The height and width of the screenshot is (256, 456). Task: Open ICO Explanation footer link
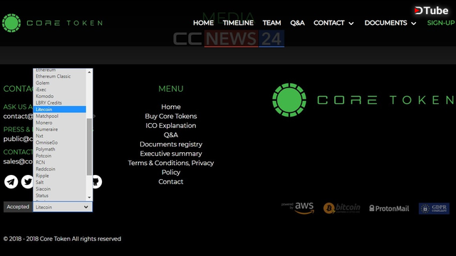point(171,126)
